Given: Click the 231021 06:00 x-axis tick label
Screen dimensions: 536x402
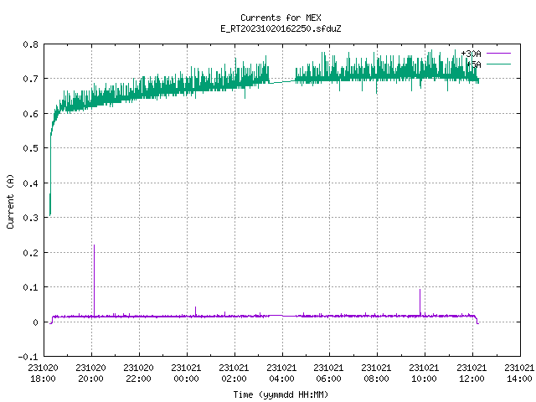Looking at the screenshot, I should tap(328, 374).
